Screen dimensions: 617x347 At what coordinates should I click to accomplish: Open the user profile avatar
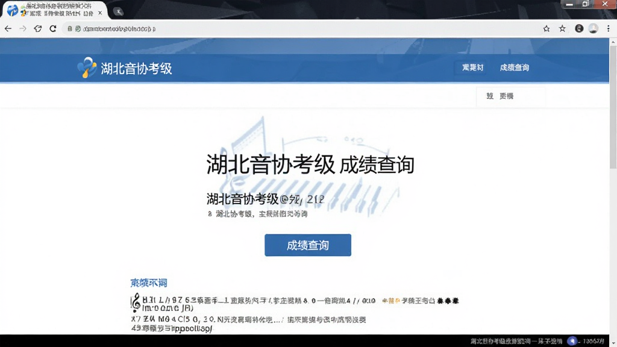(x=594, y=28)
